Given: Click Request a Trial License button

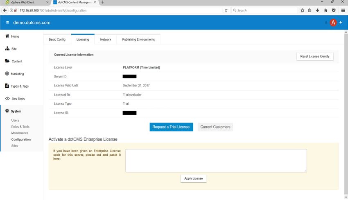Looking at the screenshot, I should (x=171, y=127).
